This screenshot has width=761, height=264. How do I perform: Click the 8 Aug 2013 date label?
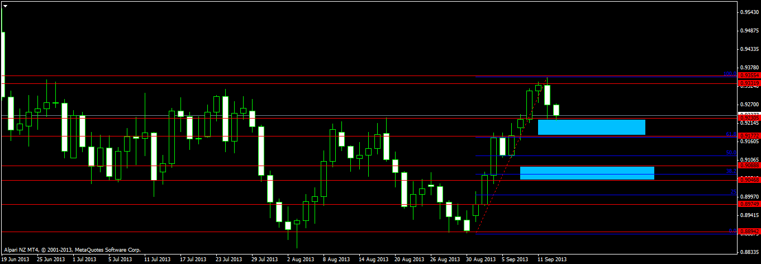tap(335, 260)
